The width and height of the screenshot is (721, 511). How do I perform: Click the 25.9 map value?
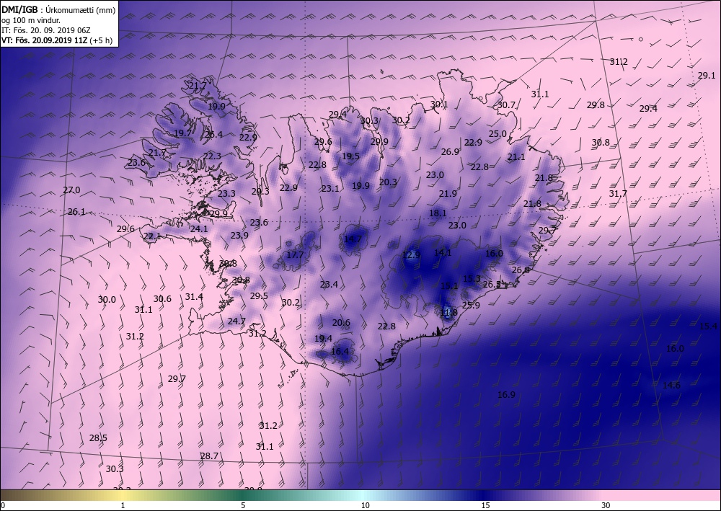pyautogui.click(x=471, y=305)
